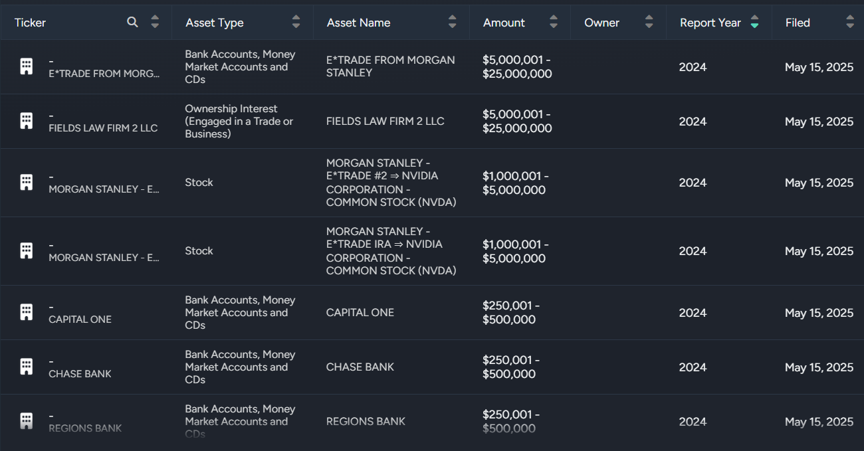Image resolution: width=864 pixels, height=451 pixels.
Task: Sort table by Ticker using sort arrows
Action: pos(155,22)
